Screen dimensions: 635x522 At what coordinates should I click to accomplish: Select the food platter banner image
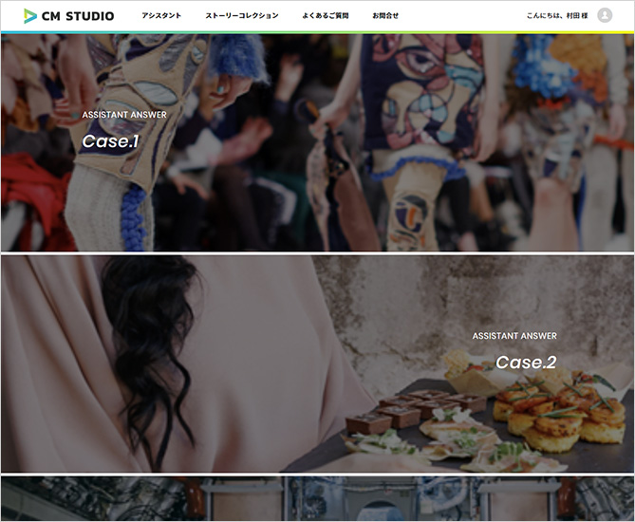tap(317, 364)
